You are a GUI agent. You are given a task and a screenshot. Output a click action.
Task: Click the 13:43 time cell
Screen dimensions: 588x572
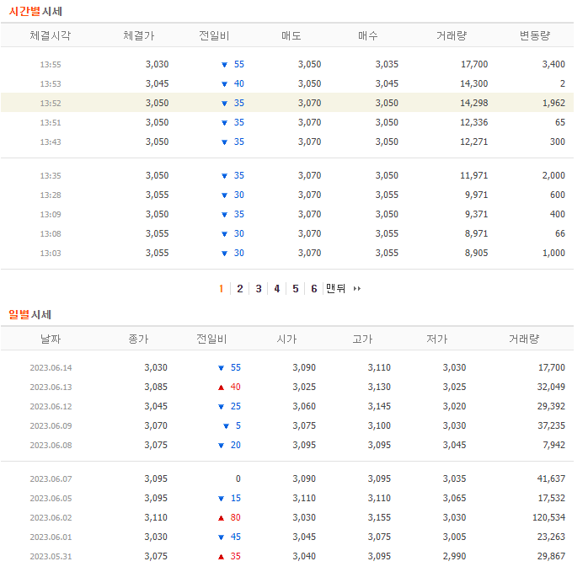click(x=51, y=142)
